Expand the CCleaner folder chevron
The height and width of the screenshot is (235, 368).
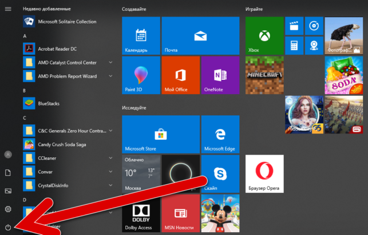(x=110, y=158)
